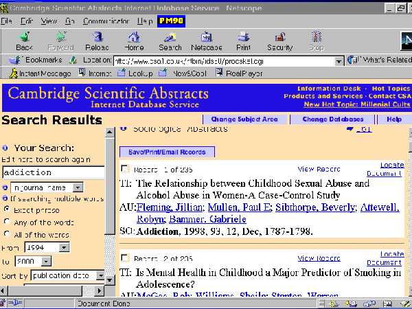Select the Any of the words option

[x=7, y=222]
